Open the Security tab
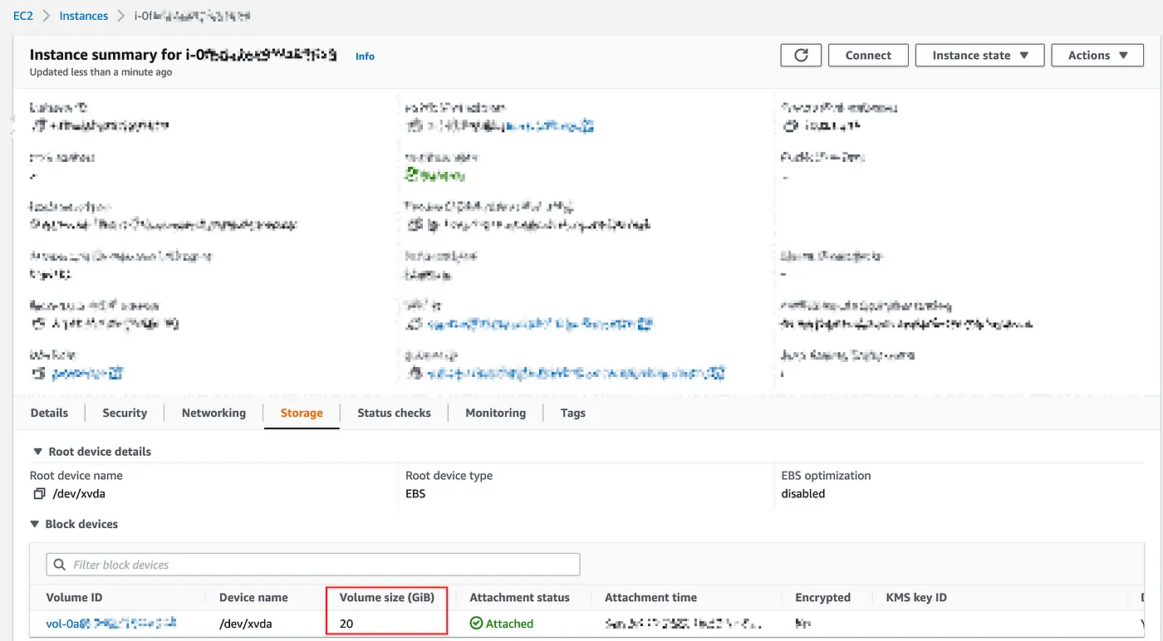This screenshot has width=1163, height=641. tap(124, 413)
